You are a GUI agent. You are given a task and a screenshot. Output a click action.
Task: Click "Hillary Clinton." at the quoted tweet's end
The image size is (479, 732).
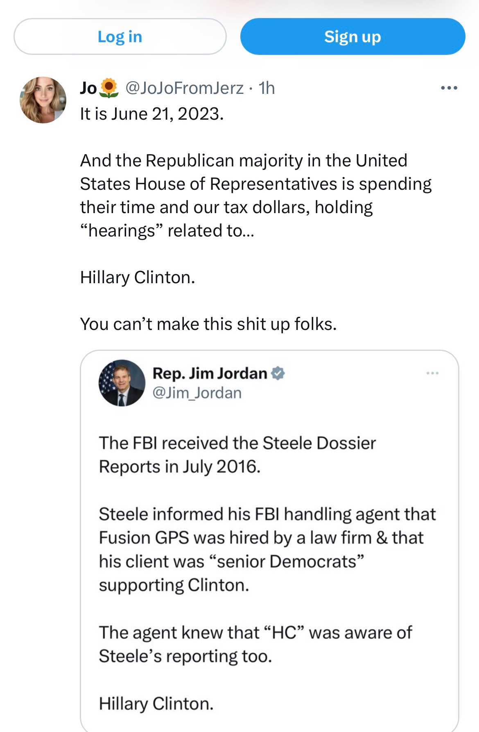click(156, 704)
